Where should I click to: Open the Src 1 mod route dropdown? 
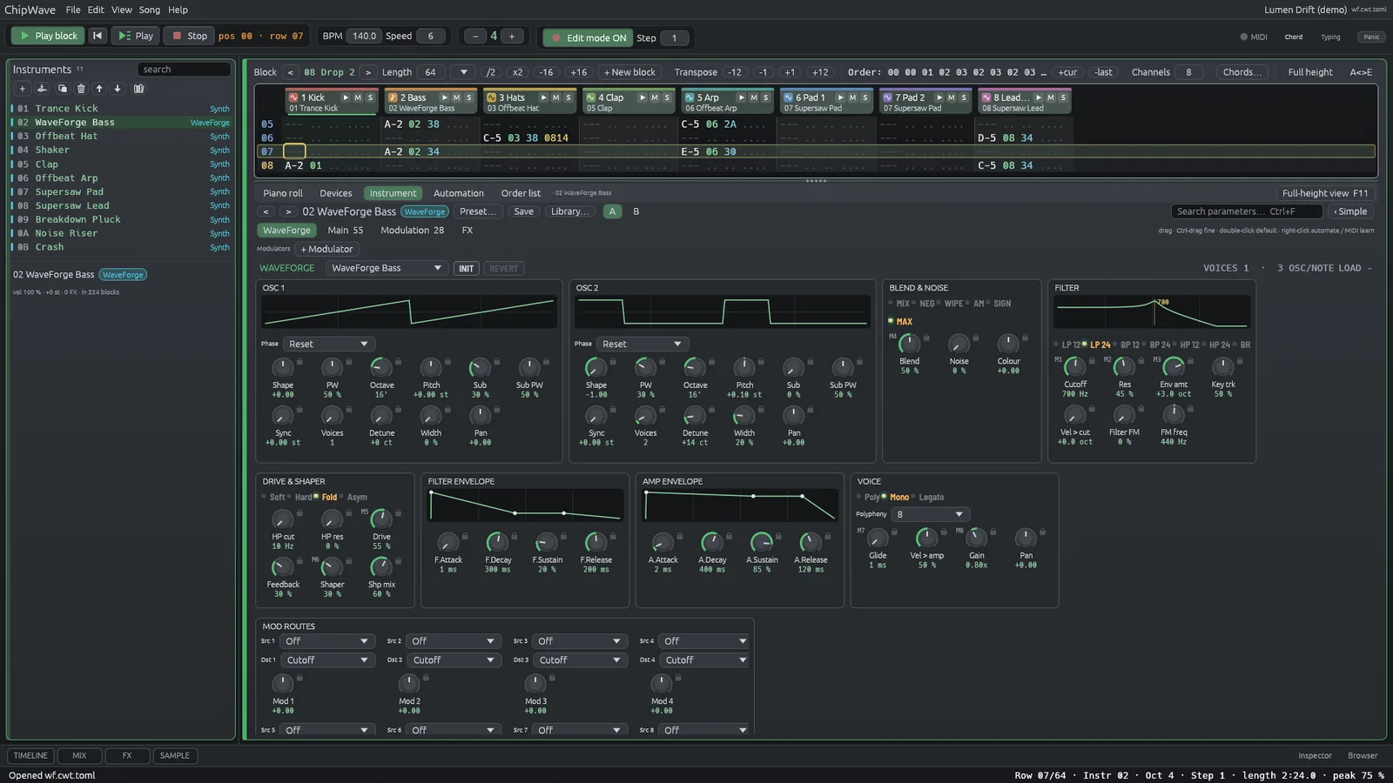326,641
